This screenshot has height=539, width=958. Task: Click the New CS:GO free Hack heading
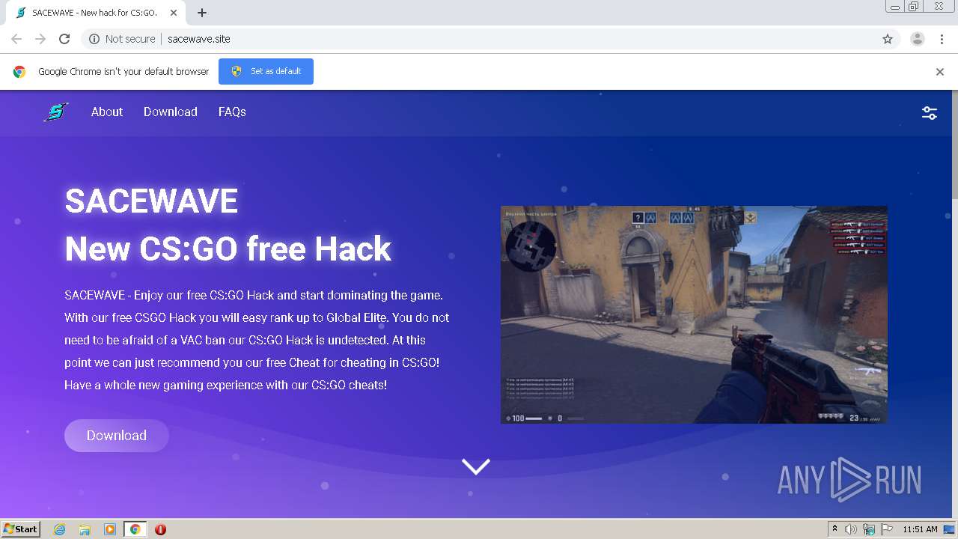(228, 249)
